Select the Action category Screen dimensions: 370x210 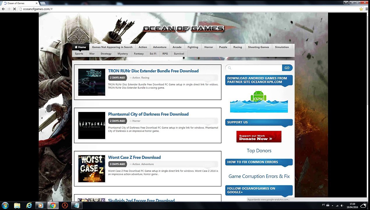(143, 47)
